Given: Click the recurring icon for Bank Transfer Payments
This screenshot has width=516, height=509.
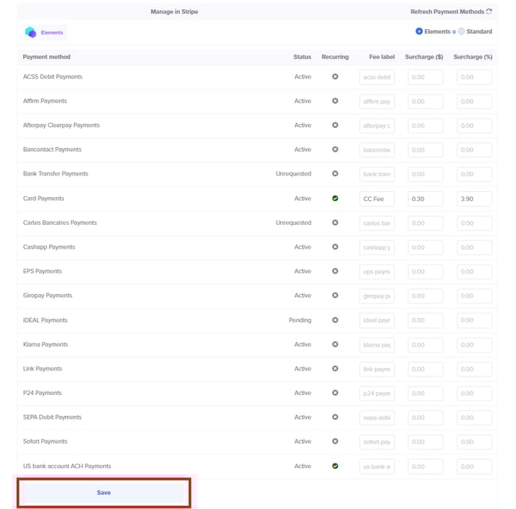Looking at the screenshot, I should click(x=335, y=174).
